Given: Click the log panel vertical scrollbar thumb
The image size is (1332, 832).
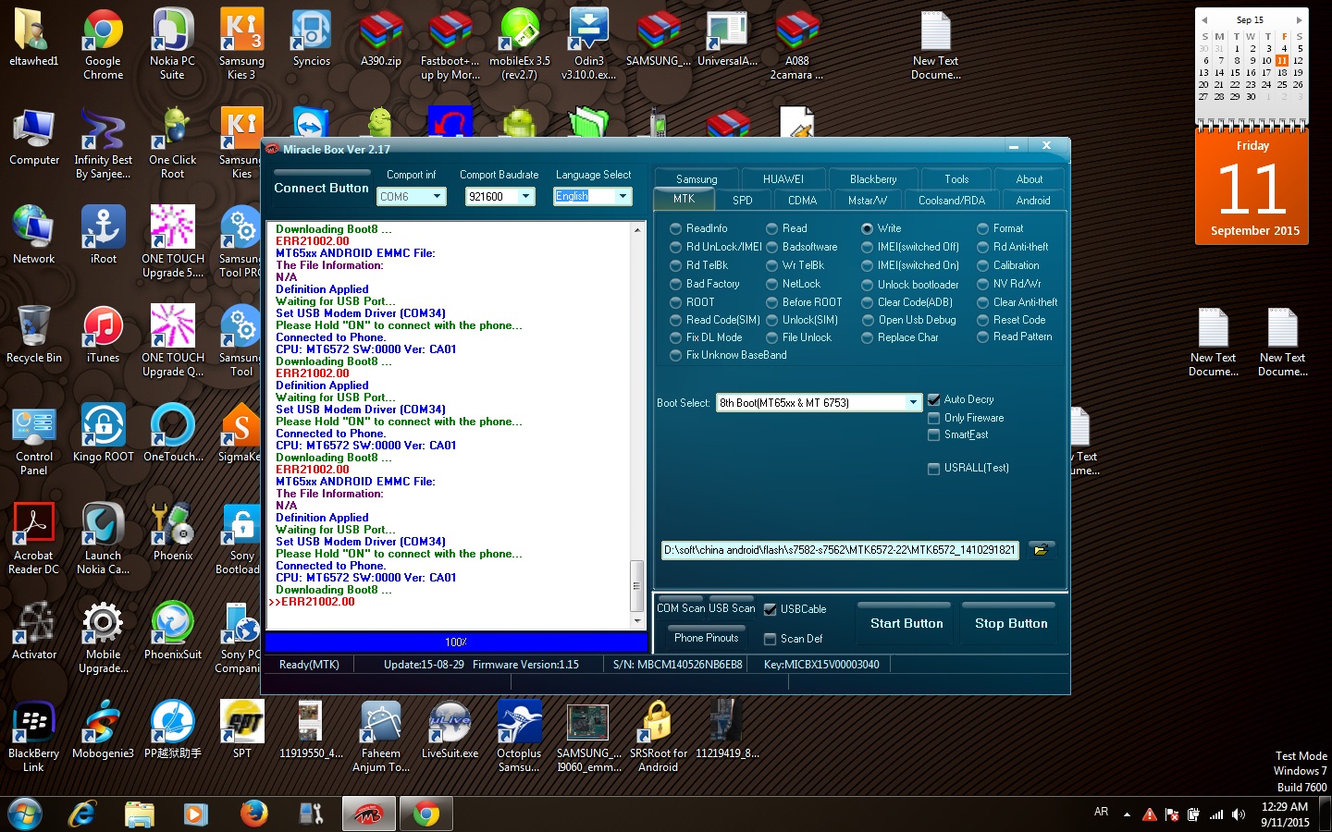Looking at the screenshot, I should tap(636, 585).
